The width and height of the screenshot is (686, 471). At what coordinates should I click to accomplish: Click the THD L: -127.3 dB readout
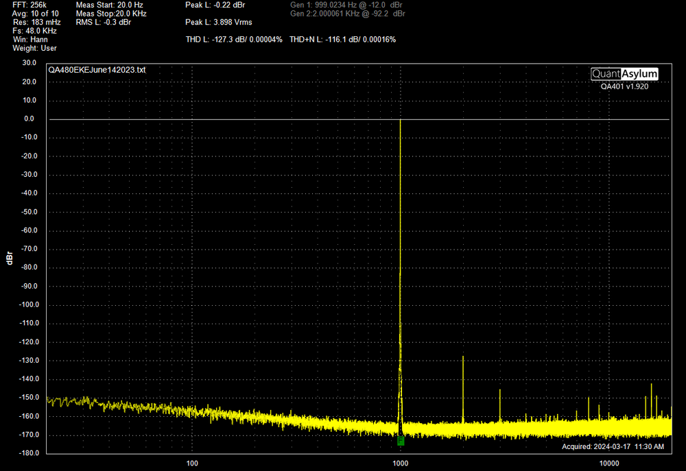(234, 40)
